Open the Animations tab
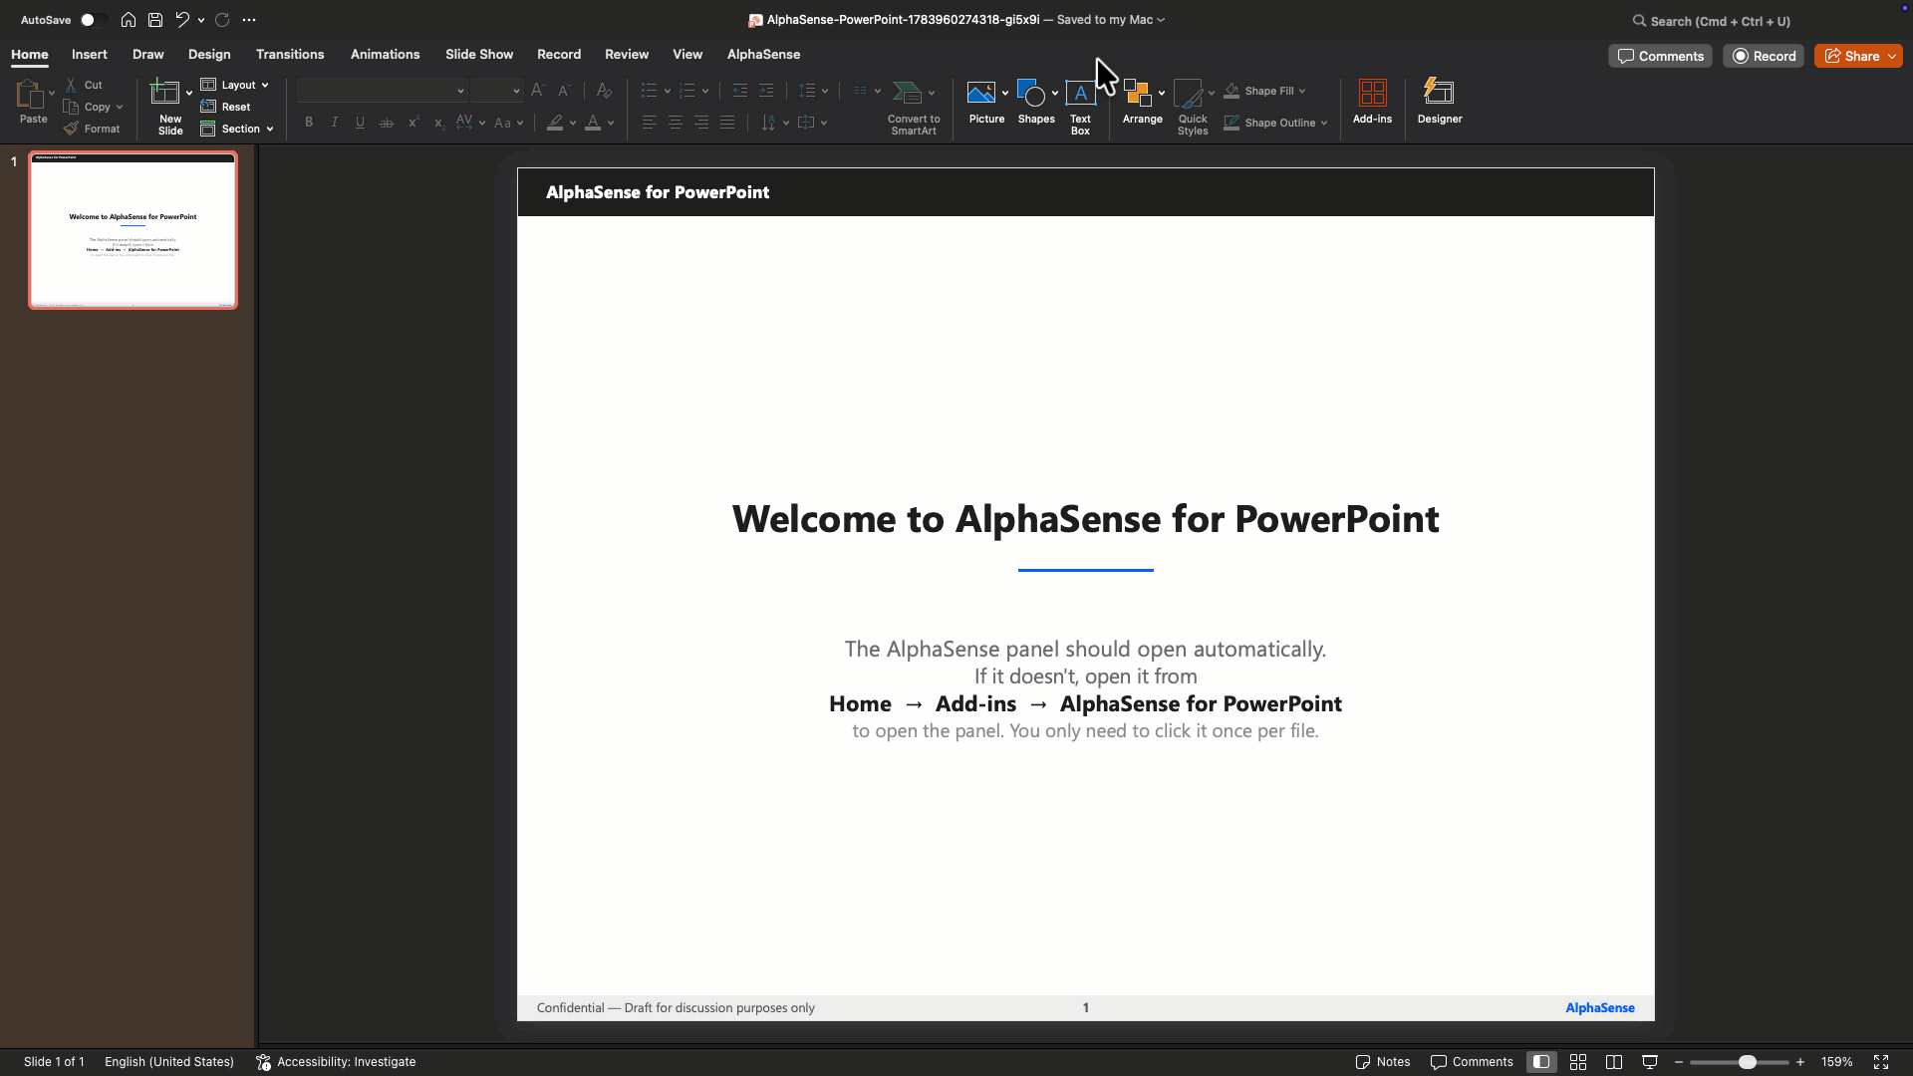The height and width of the screenshot is (1076, 1913). pyautogui.click(x=385, y=55)
